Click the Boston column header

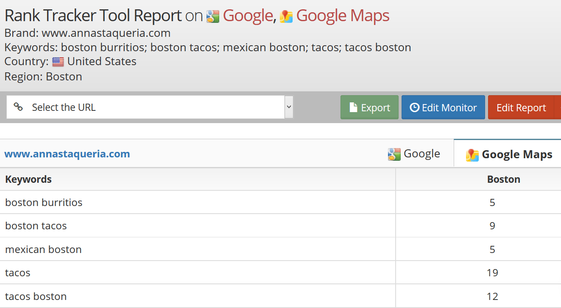[x=503, y=179]
